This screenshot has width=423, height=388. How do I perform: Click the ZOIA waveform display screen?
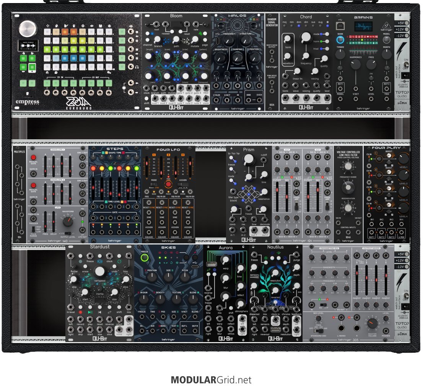click(x=28, y=45)
